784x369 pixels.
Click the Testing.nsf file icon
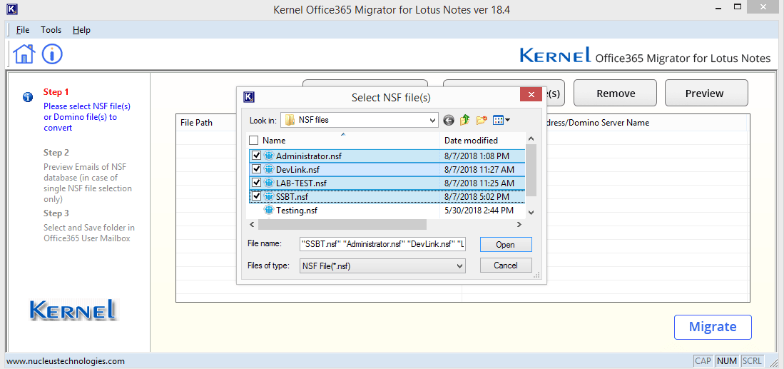(269, 210)
